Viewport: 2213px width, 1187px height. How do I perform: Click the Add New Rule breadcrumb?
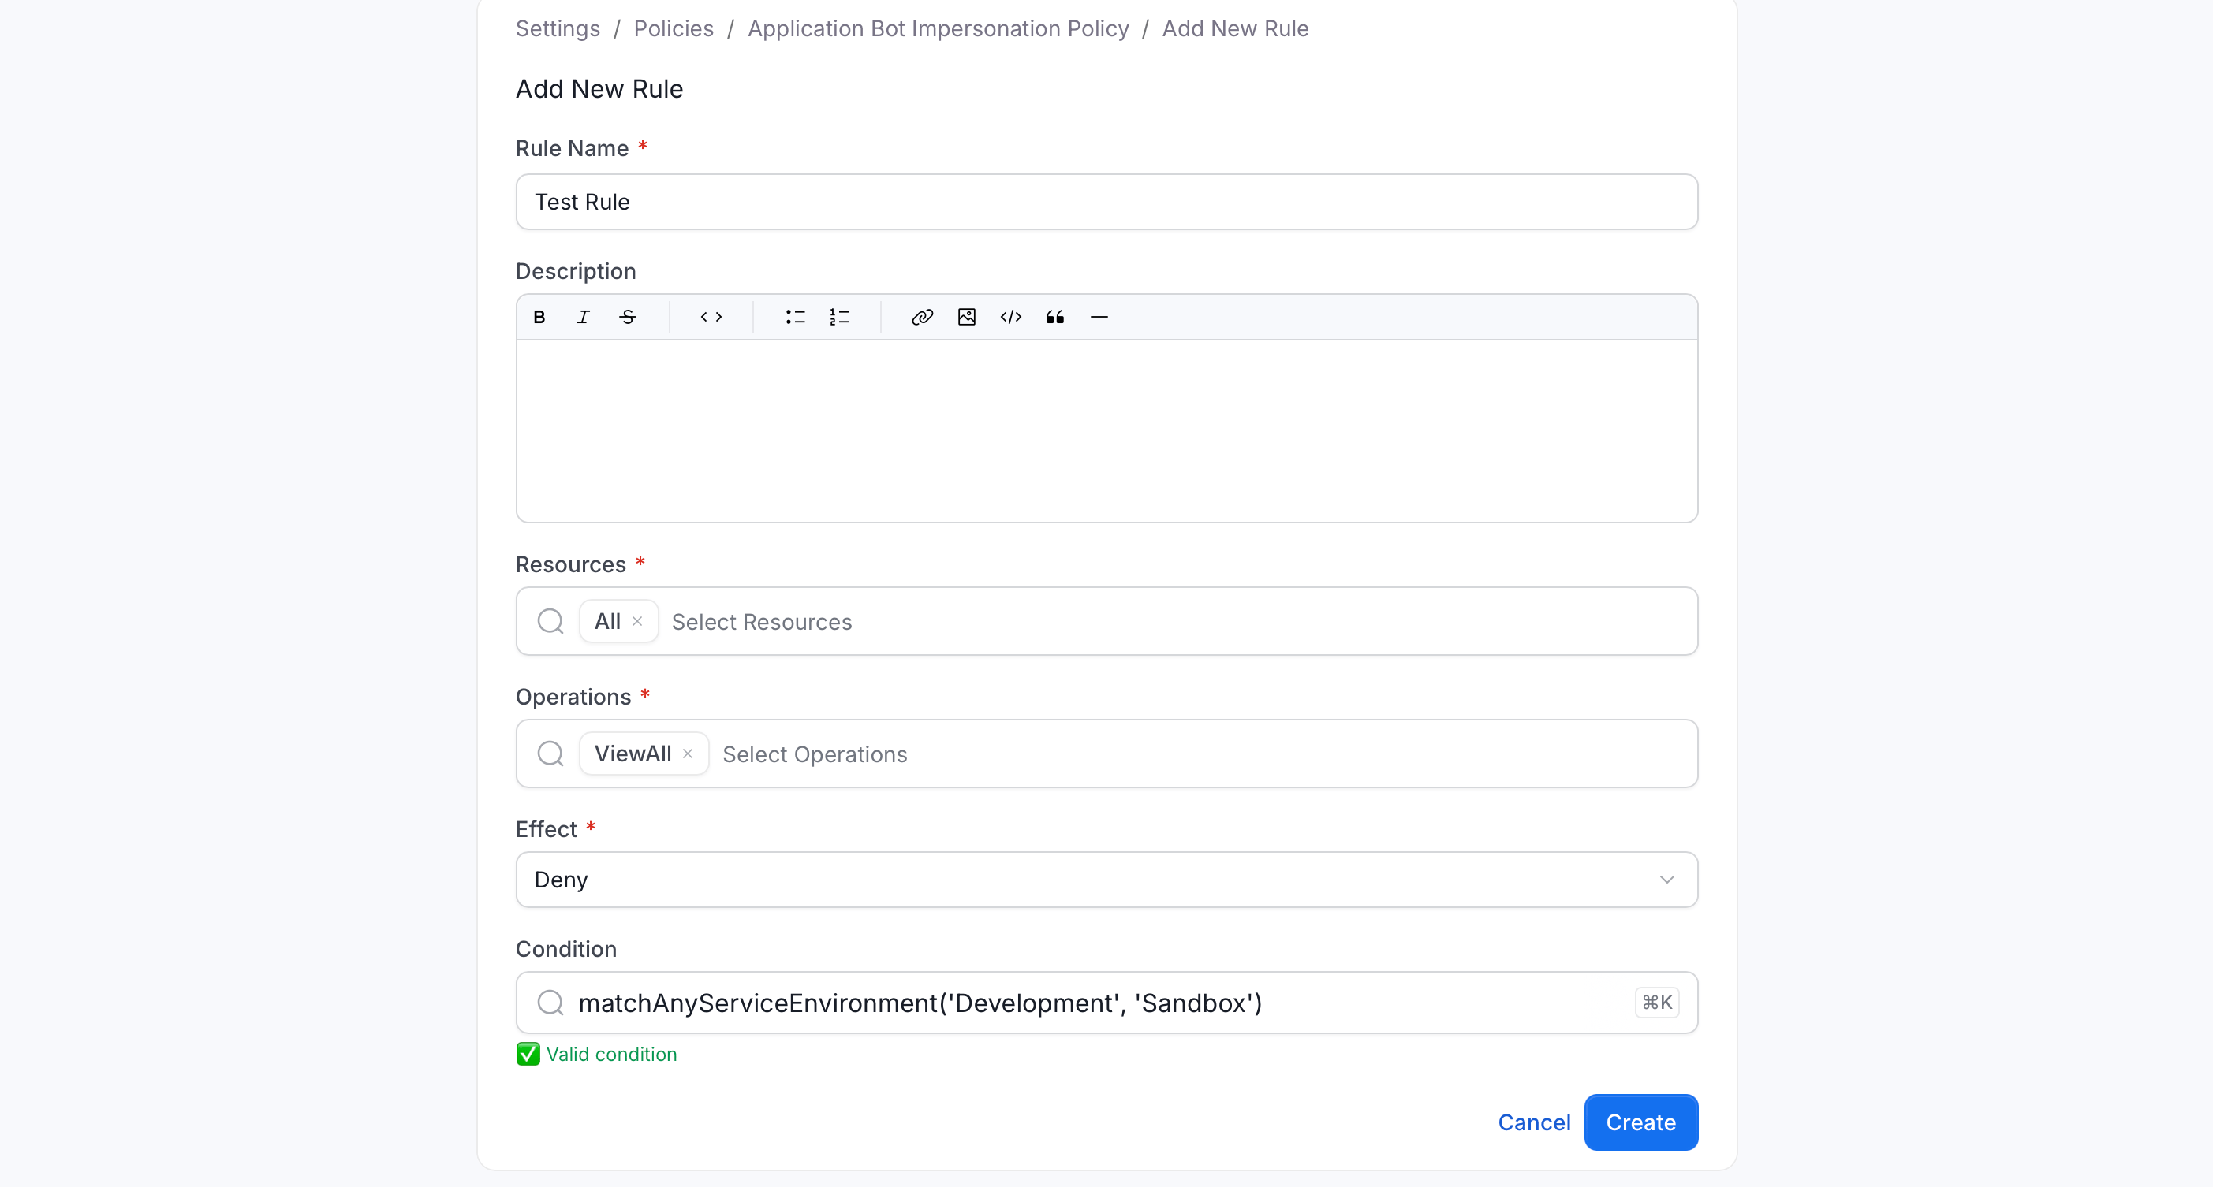pyautogui.click(x=1235, y=28)
